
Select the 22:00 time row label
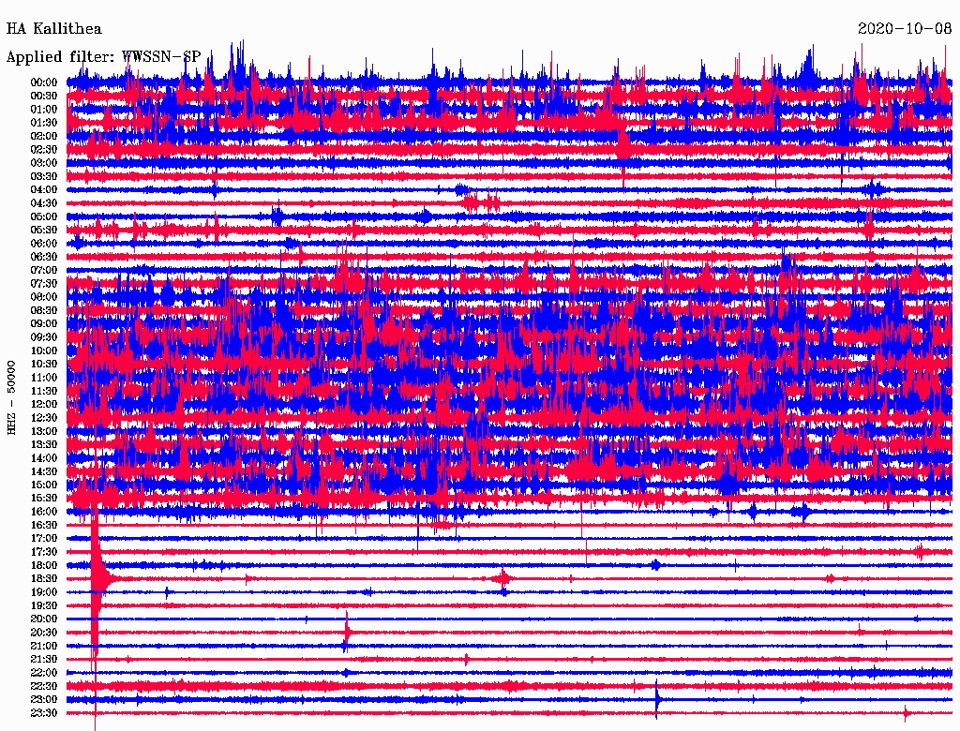pos(44,673)
